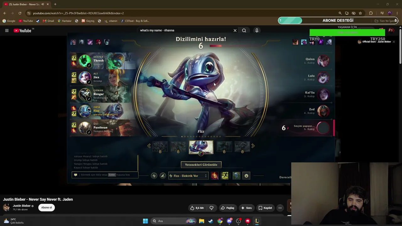Image resolution: width=402 pixels, height=226 pixels.
Task: Click the champion select chat input
Action: click(105, 175)
